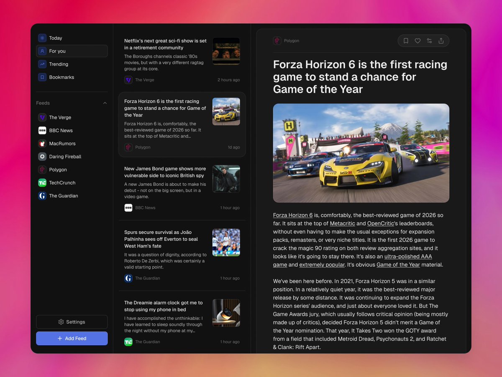Viewport: 502px width, 377px height.
Task: Open the TechCrunch feed
Action: pos(72,182)
